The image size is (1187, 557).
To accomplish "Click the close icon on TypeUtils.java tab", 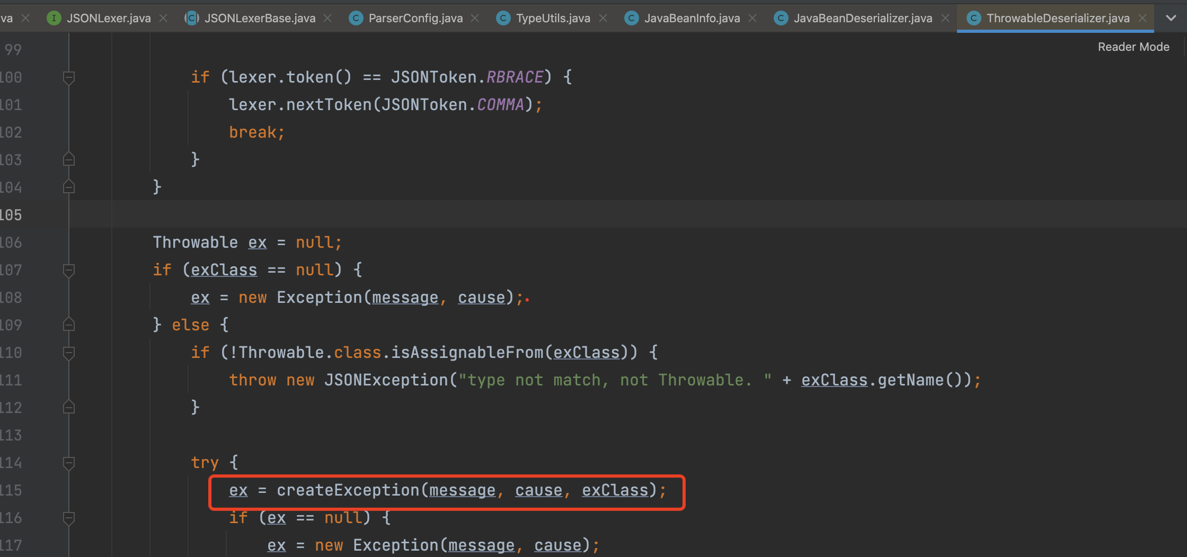I will [x=603, y=17].
